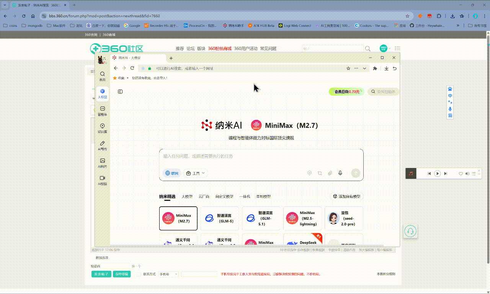Switch to 自定义模型 tab
This screenshot has height=294, width=490.
point(224,196)
